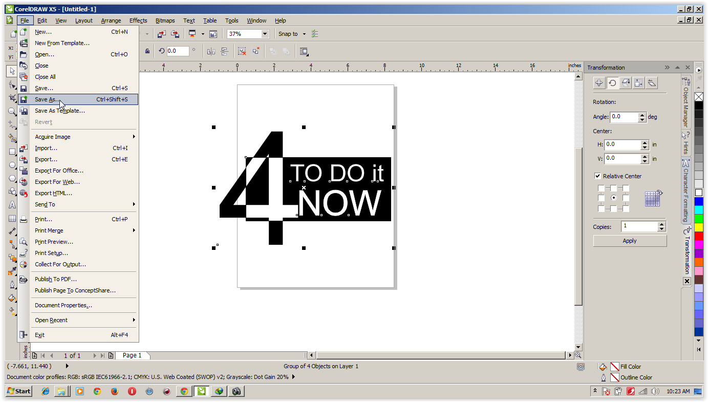708x402 pixels.
Task: Select the Pick tool
Action: click(x=12, y=71)
